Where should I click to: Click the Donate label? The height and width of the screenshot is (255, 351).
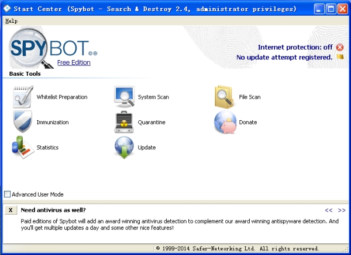[x=248, y=122]
